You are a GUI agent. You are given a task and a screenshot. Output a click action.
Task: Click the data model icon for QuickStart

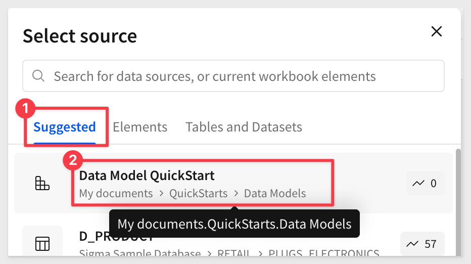click(x=42, y=183)
